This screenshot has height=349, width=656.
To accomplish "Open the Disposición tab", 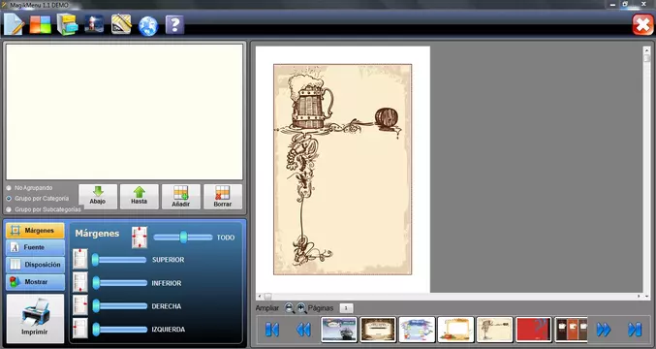I will pos(35,265).
